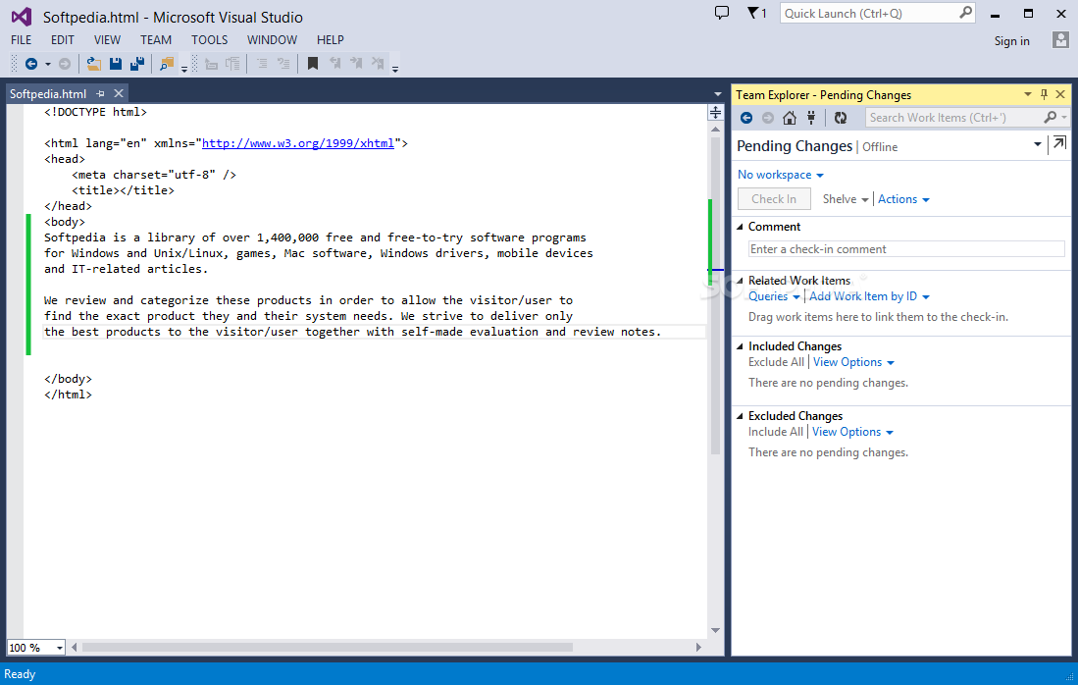Image resolution: width=1078 pixels, height=685 pixels.
Task: Open the Actions dropdown
Action: coord(903,199)
